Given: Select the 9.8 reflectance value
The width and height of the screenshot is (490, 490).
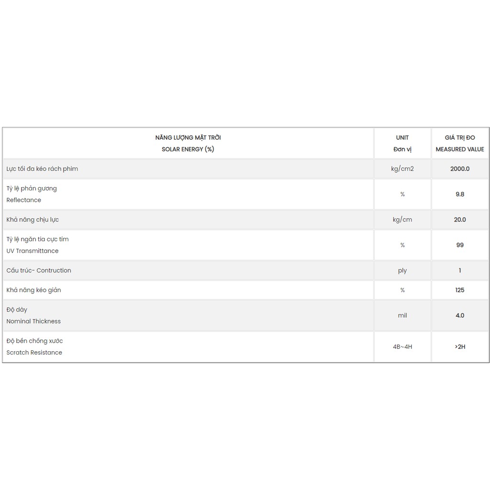Looking at the screenshot, I should tap(460, 194).
